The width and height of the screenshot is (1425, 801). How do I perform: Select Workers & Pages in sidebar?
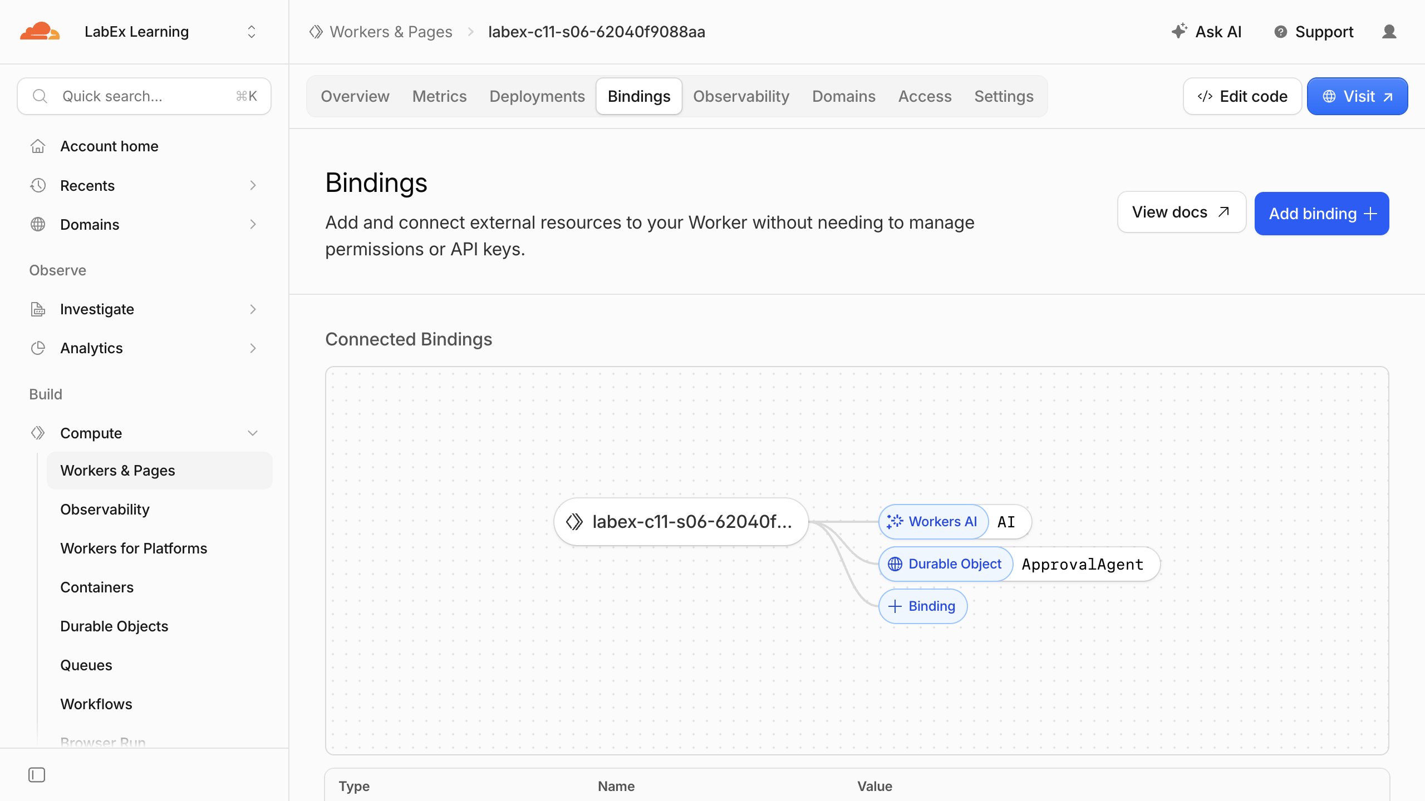[x=159, y=471]
